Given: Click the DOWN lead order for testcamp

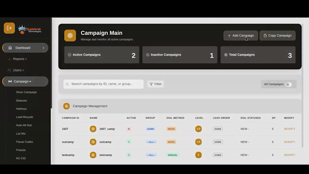Looking at the screenshot, I should tap(218, 155).
